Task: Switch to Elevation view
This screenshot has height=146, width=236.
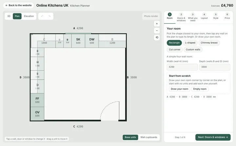Action: click(29, 16)
